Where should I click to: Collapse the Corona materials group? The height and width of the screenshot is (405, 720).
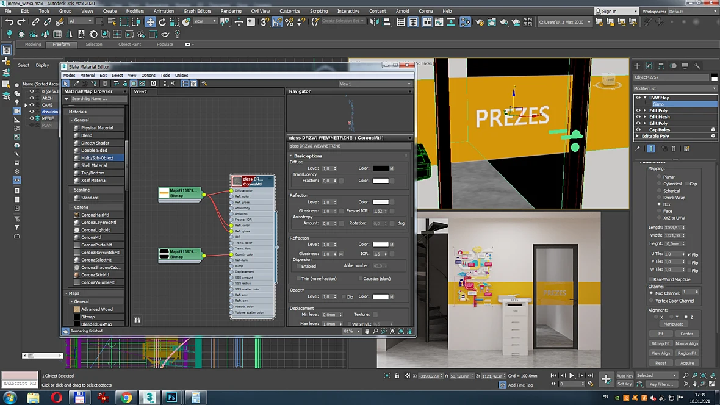[x=72, y=207]
